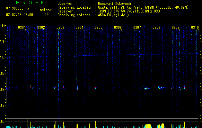This screenshot has height=128, width=202.
Task: Click the red meteor echo before 0305
Action: pyautogui.click(x=96, y=88)
